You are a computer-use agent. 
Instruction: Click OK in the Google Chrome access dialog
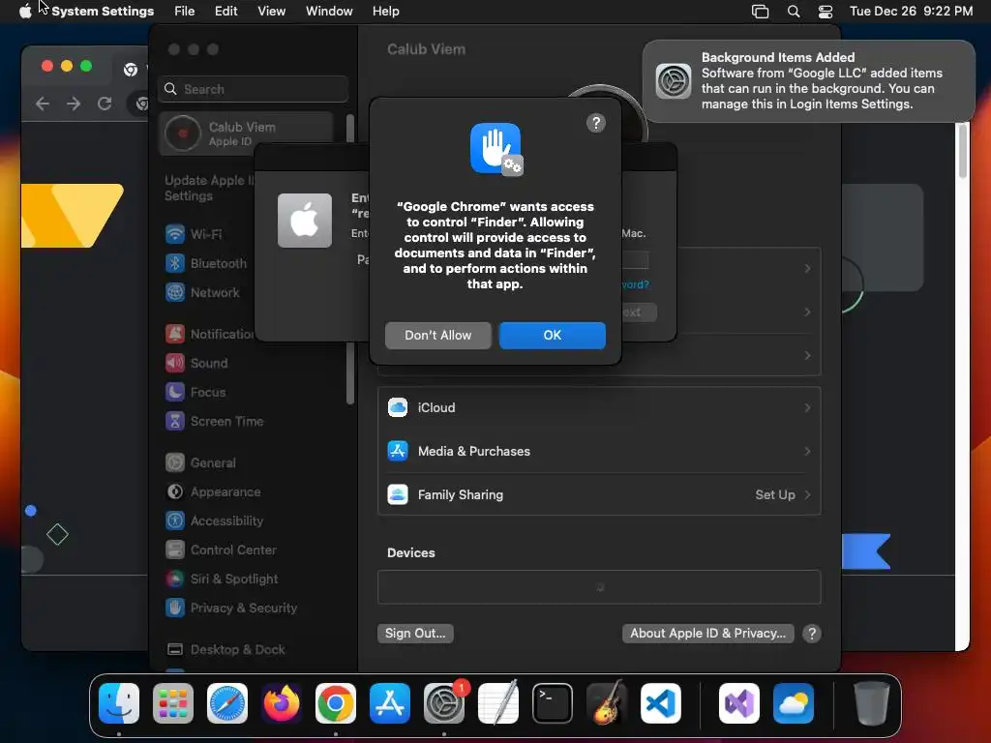pyautogui.click(x=552, y=335)
